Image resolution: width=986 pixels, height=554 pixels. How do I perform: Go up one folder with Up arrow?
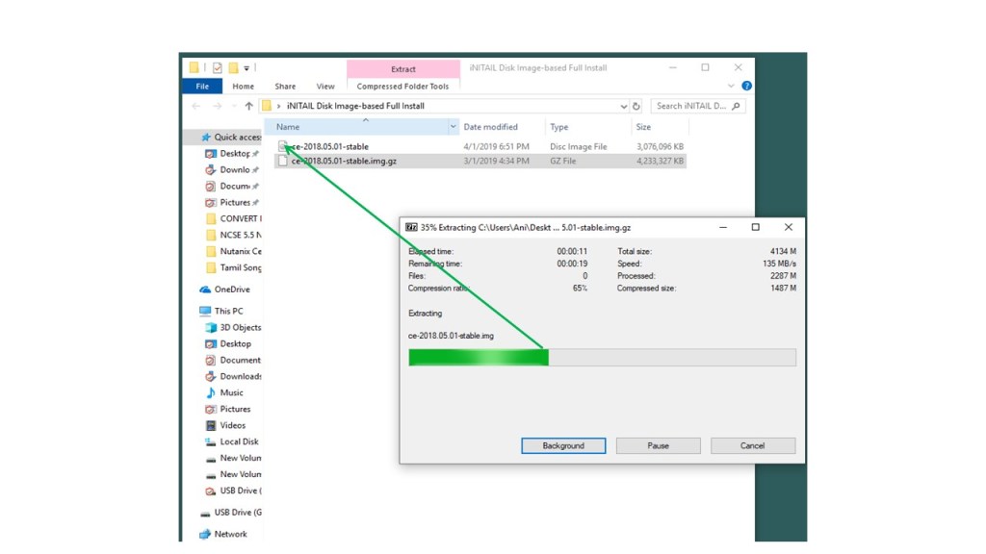point(248,107)
